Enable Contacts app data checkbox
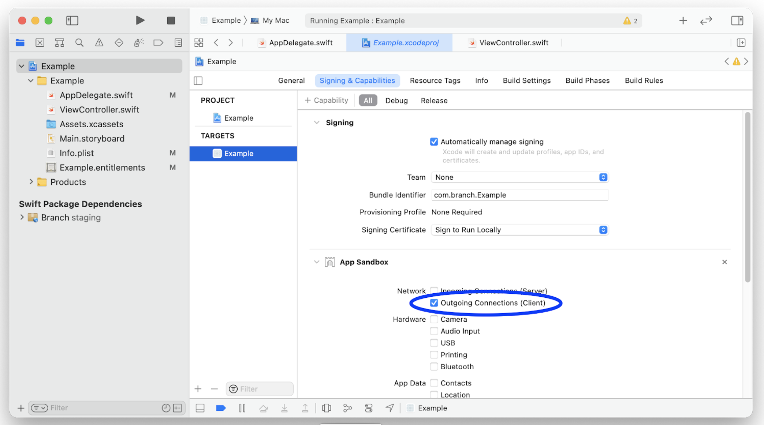This screenshot has width=764, height=425. (x=434, y=383)
